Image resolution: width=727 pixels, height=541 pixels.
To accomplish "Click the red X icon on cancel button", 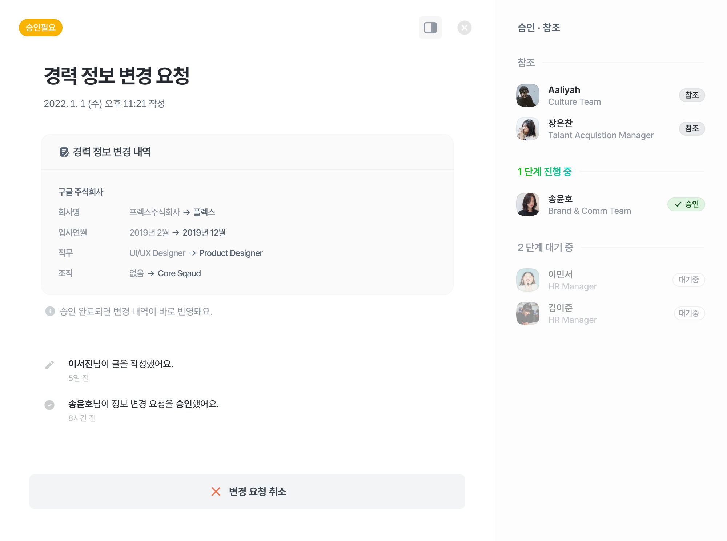I will [x=216, y=492].
